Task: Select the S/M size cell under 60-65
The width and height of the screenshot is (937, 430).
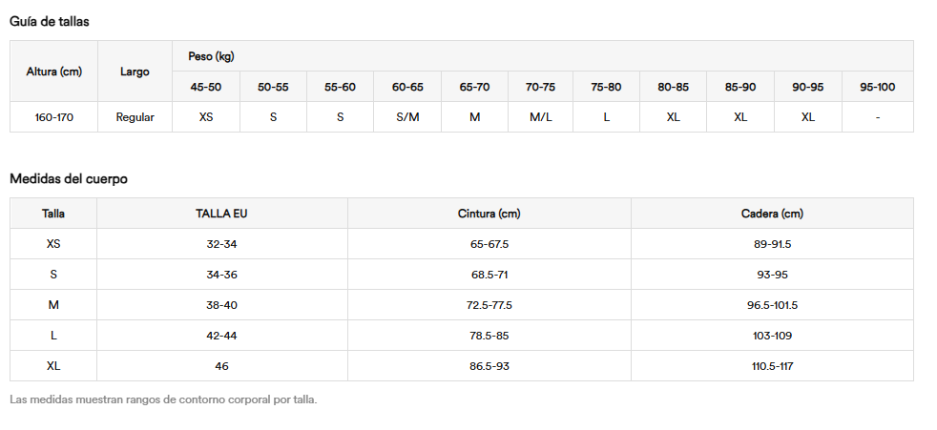Action: [407, 117]
